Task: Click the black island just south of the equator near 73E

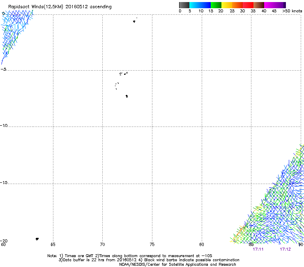Action: 134,21
